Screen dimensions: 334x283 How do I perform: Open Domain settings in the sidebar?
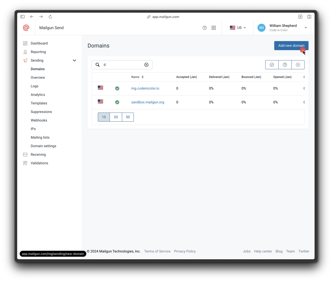pyautogui.click(x=44, y=146)
